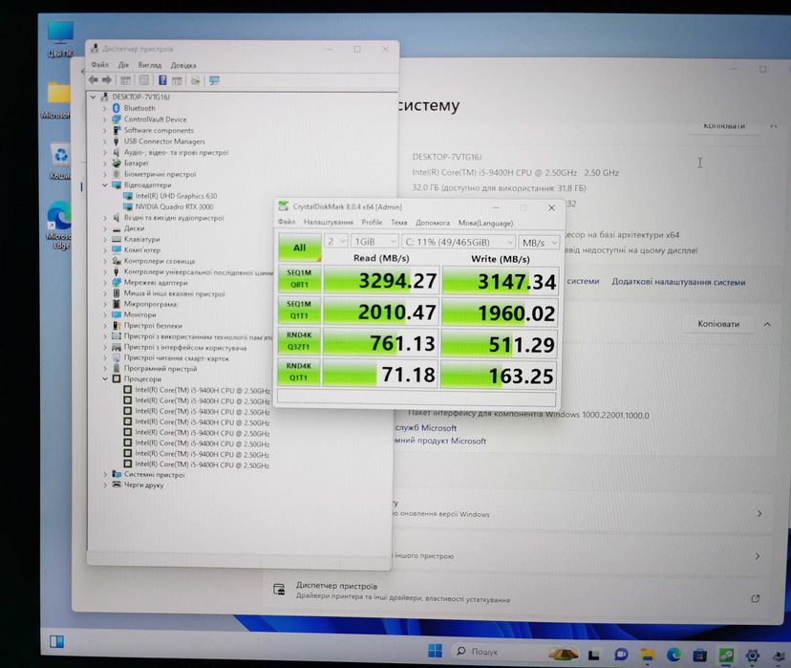Open Microsoft Store from the taskbar
The width and height of the screenshot is (791, 668).
click(699, 656)
